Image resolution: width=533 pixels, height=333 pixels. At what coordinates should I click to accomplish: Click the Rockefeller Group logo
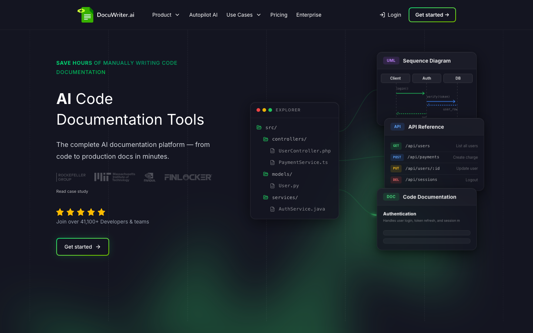click(x=71, y=177)
